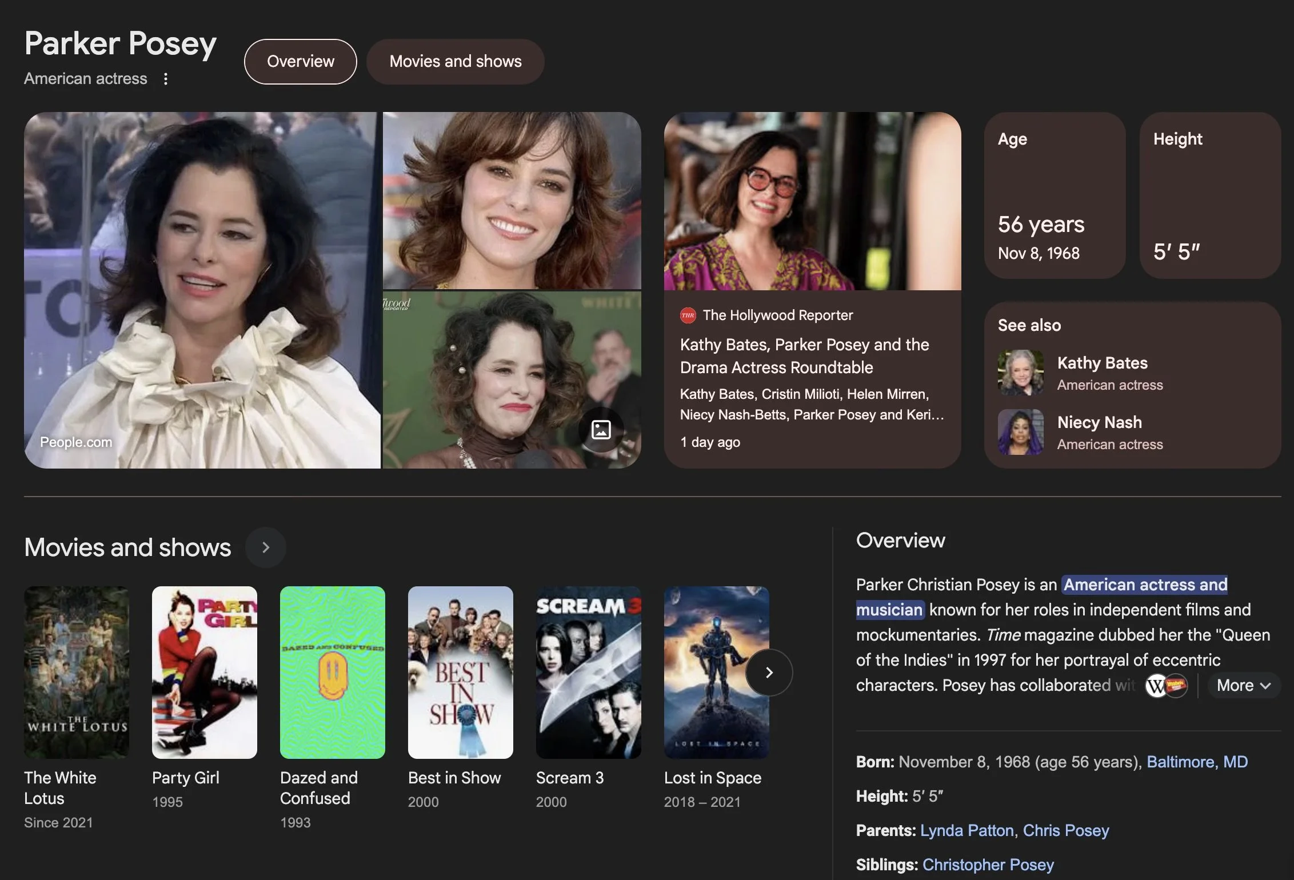
Task: Open Christopher Posey sibling link
Action: point(988,865)
